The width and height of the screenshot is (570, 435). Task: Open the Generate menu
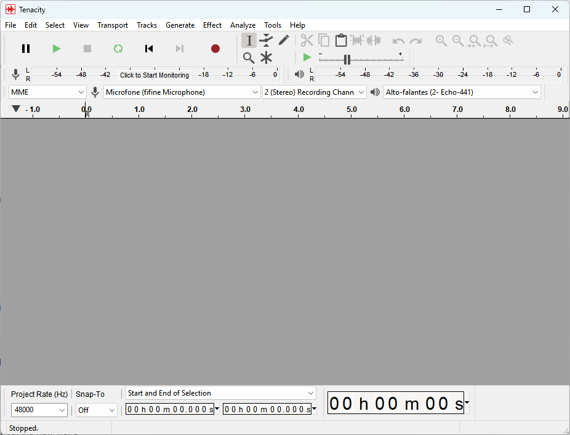click(180, 25)
